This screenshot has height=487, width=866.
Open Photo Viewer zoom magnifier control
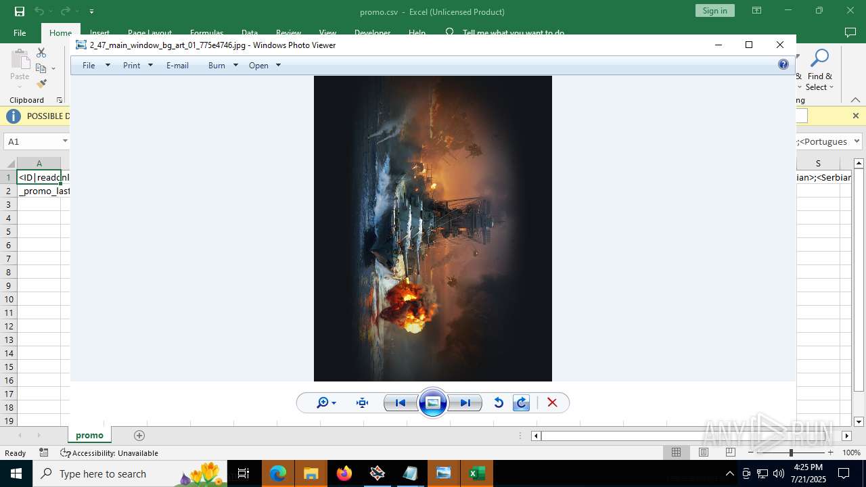(326, 403)
